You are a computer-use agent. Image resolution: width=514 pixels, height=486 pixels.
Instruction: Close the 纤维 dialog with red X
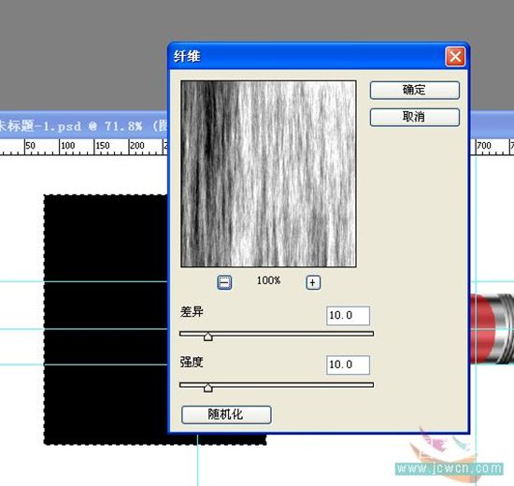(455, 57)
